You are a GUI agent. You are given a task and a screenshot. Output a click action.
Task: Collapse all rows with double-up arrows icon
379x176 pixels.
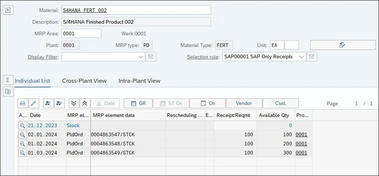pyautogui.click(x=85, y=103)
